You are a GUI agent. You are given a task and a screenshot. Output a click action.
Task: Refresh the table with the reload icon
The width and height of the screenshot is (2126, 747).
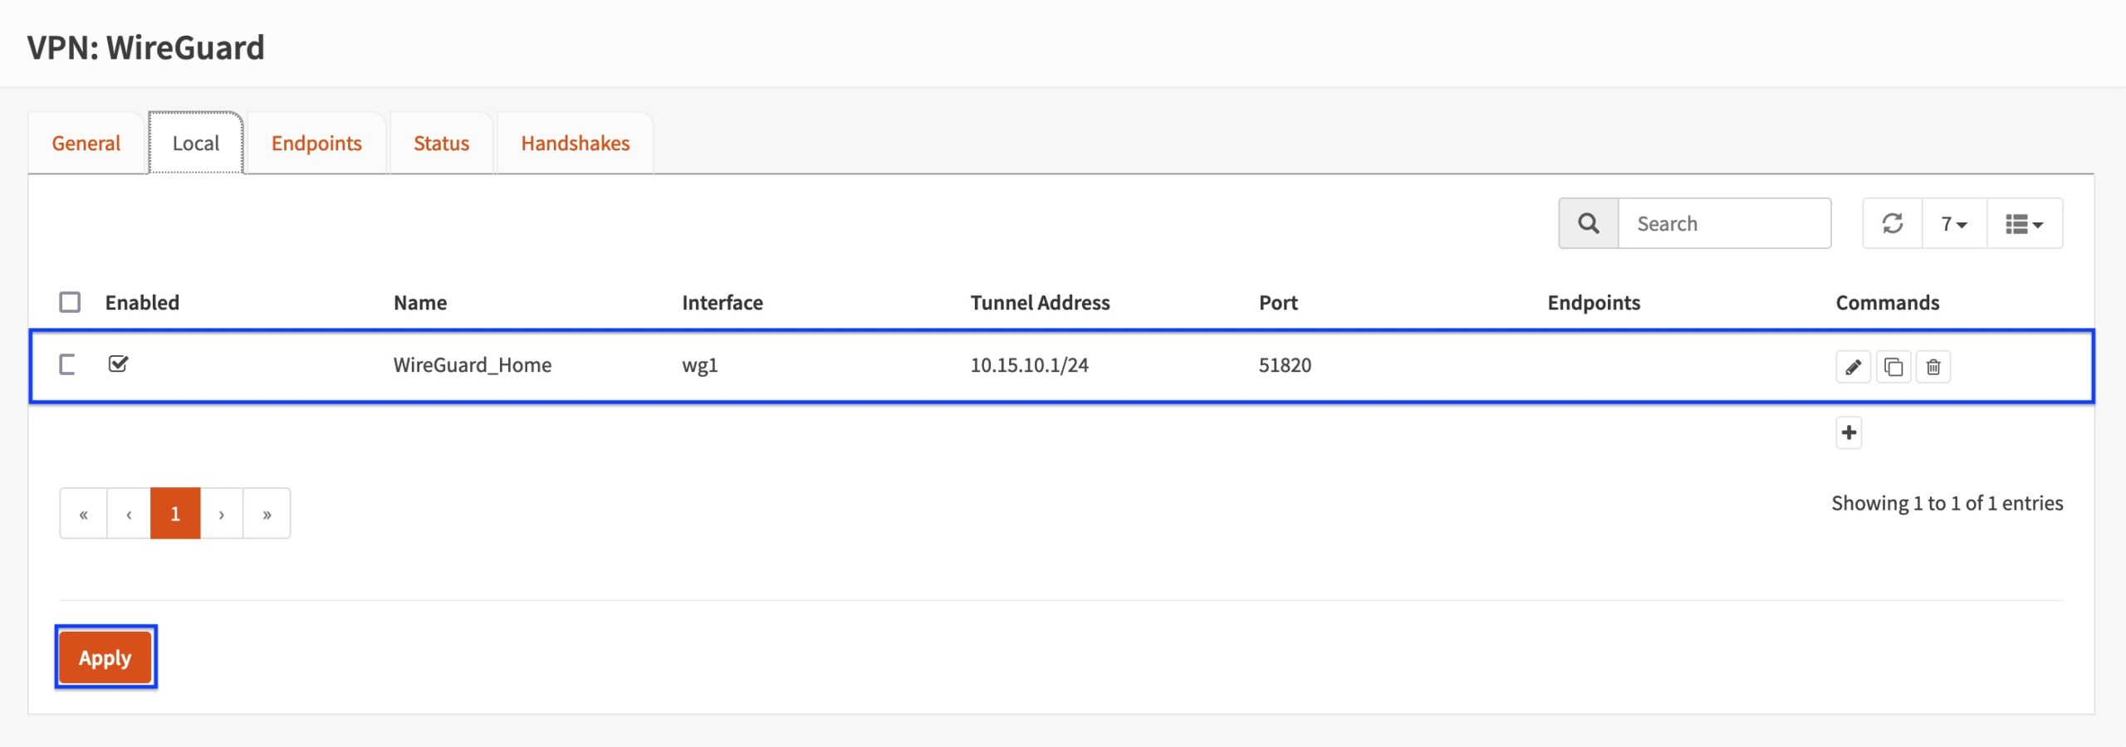pyautogui.click(x=1893, y=223)
